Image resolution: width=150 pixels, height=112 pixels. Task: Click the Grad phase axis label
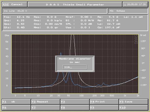pyautogui.click(x=143, y=35)
